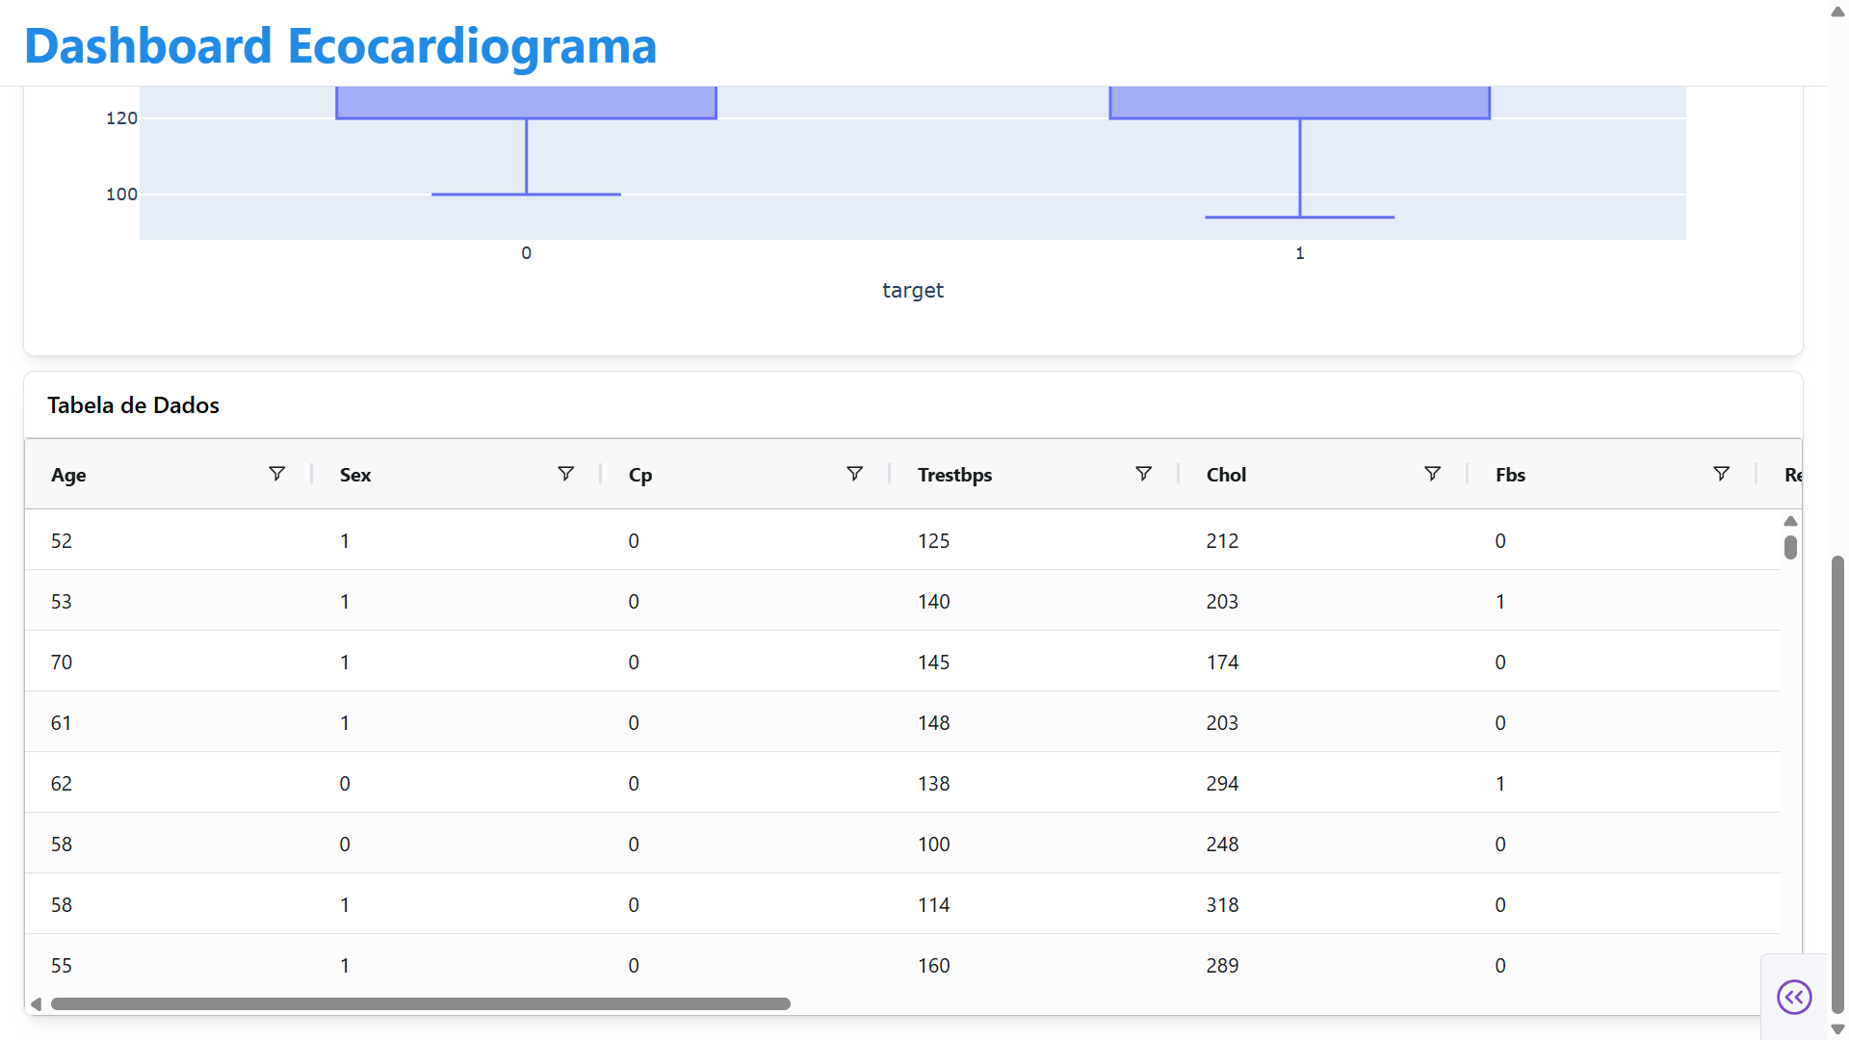Click the table's horizontal scrollbar thumb
Image resolution: width=1849 pixels, height=1040 pixels.
click(x=421, y=1003)
